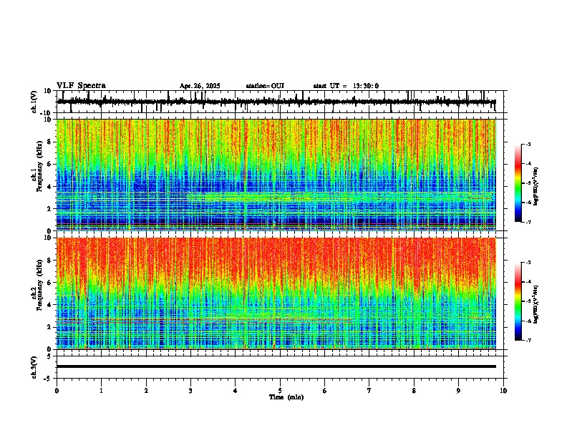Click time axis tick label "1"
The height and width of the screenshot is (438, 567).
(x=101, y=391)
